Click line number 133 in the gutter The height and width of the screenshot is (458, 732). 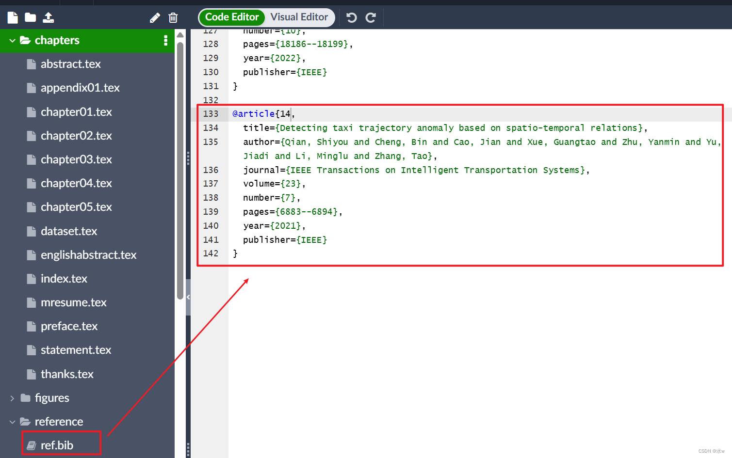click(211, 114)
